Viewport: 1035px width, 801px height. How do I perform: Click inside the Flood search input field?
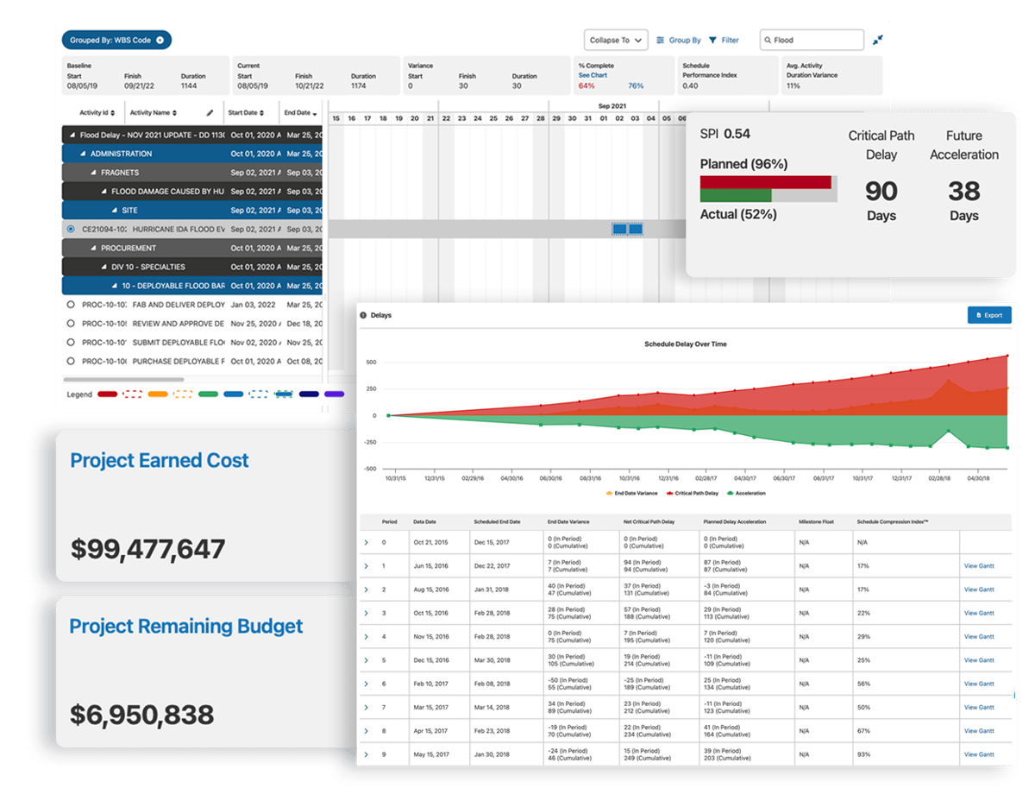[811, 40]
